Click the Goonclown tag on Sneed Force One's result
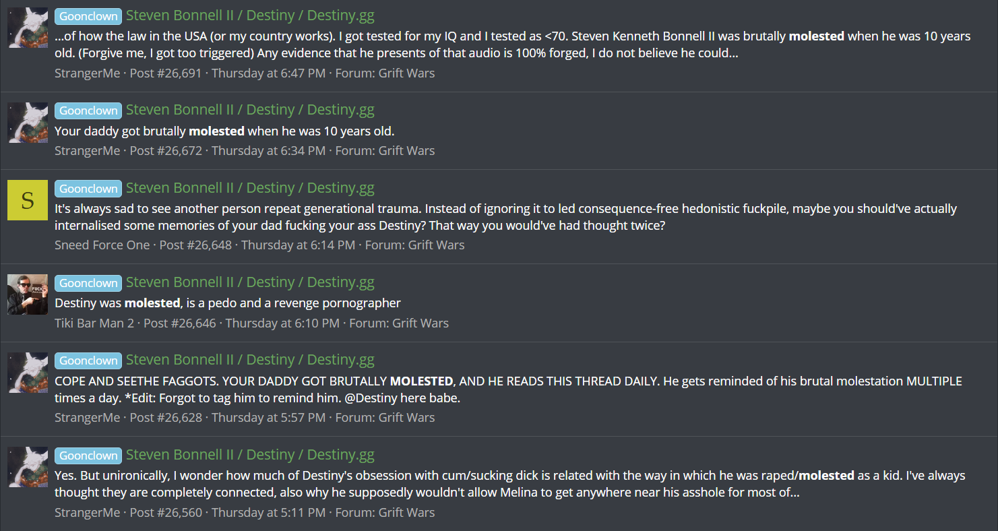This screenshot has height=531, width=998. click(x=88, y=189)
